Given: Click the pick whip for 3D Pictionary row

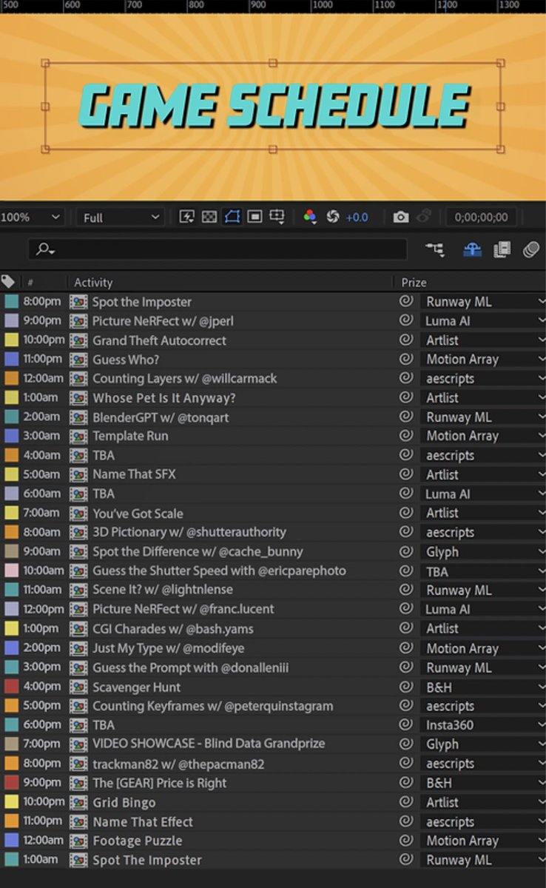Looking at the screenshot, I should coord(406,532).
